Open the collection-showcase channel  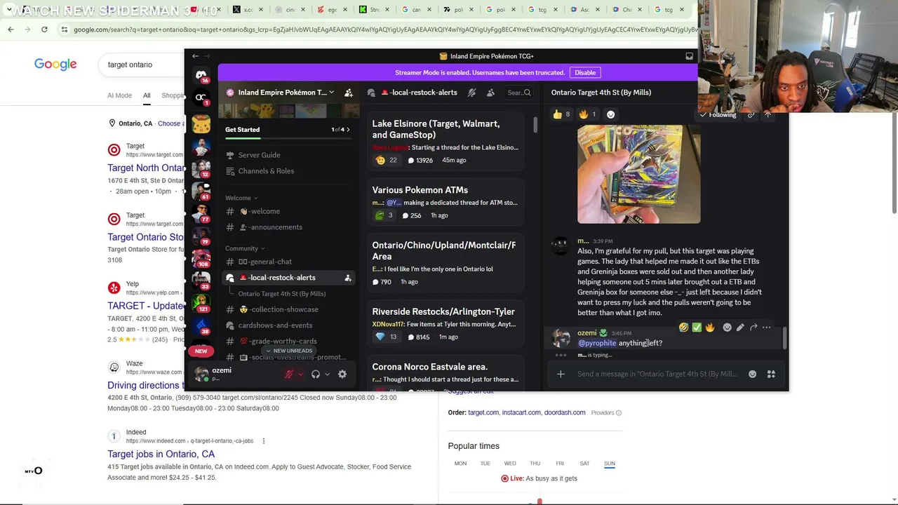point(279,309)
